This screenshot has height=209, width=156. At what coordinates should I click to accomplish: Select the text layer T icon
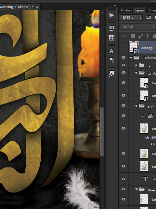(145, 179)
